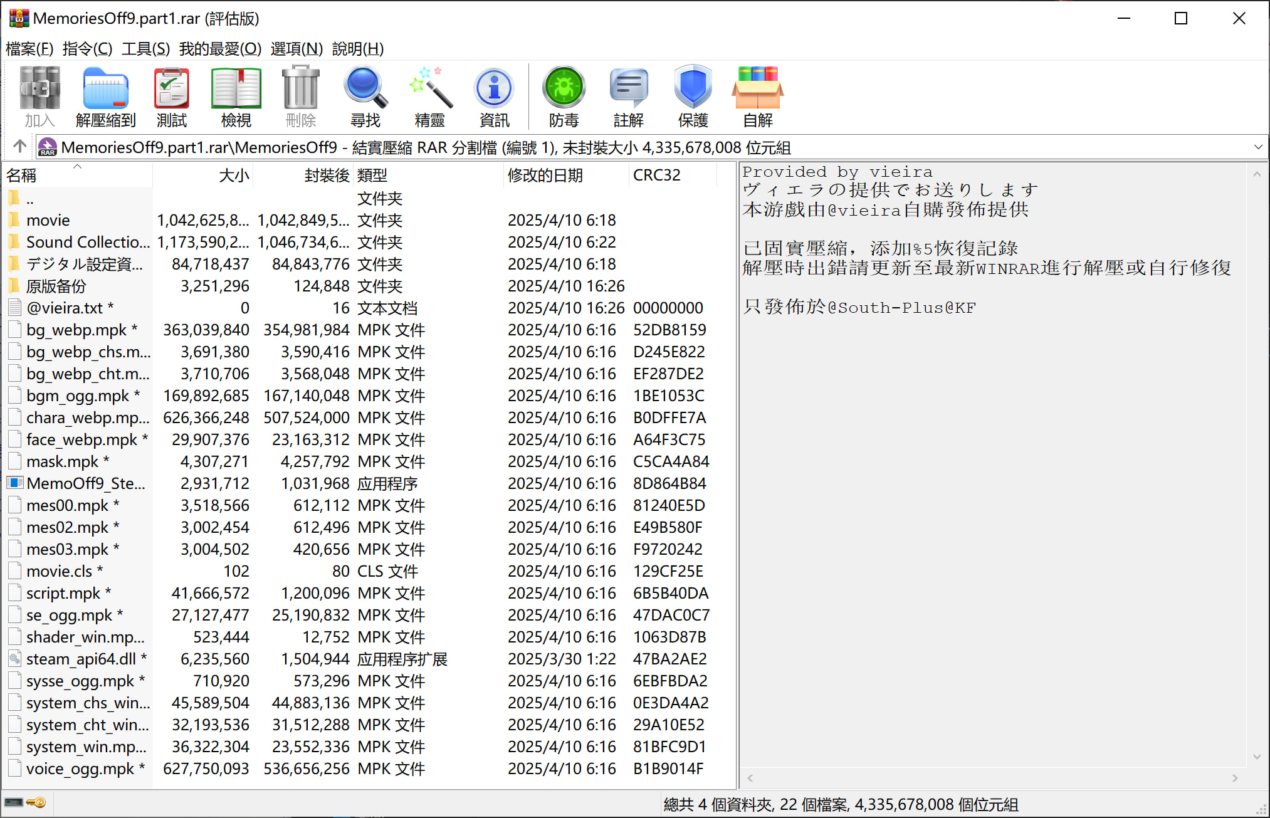Image resolution: width=1270 pixels, height=818 pixels.
Task: Select the デジタル設定資... folder name
Action: [x=85, y=264]
